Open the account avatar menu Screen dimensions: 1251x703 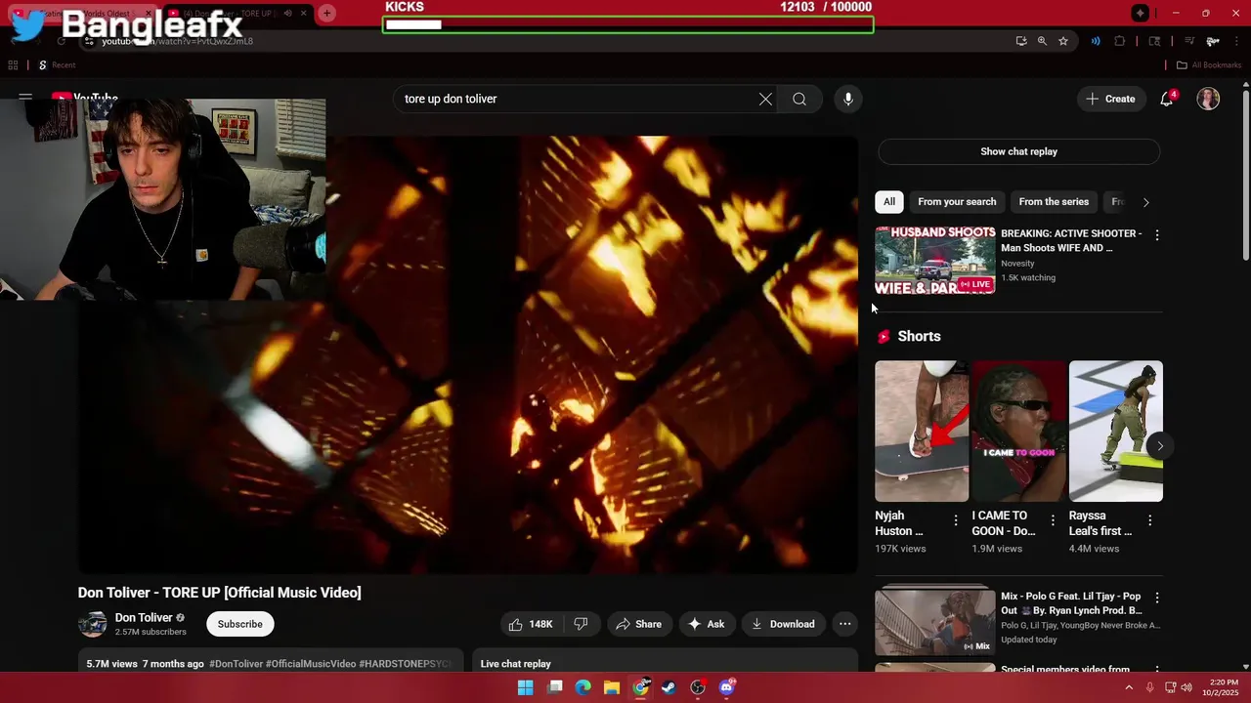pyautogui.click(x=1208, y=99)
